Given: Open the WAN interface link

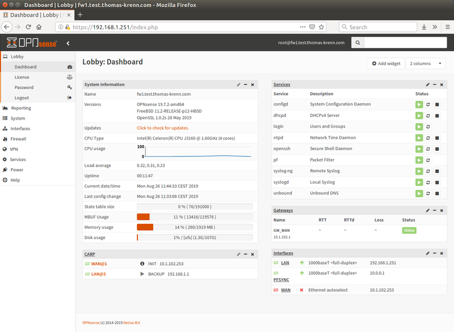Looking at the screenshot, I should pos(286,290).
